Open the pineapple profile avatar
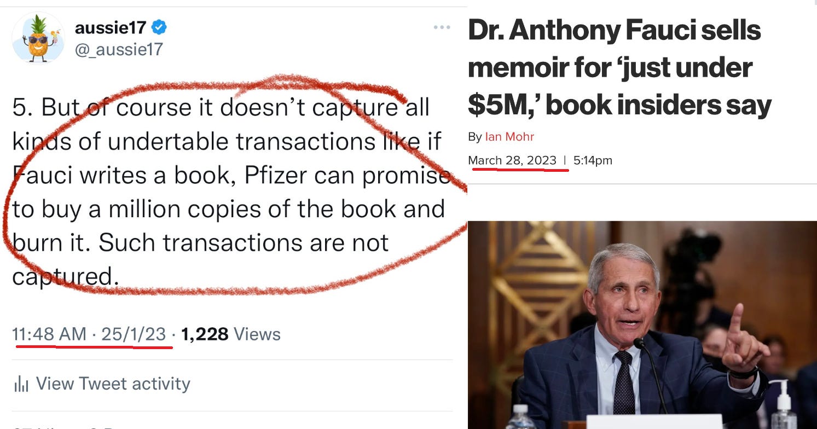Viewport: 817px width, 429px height. (38, 38)
